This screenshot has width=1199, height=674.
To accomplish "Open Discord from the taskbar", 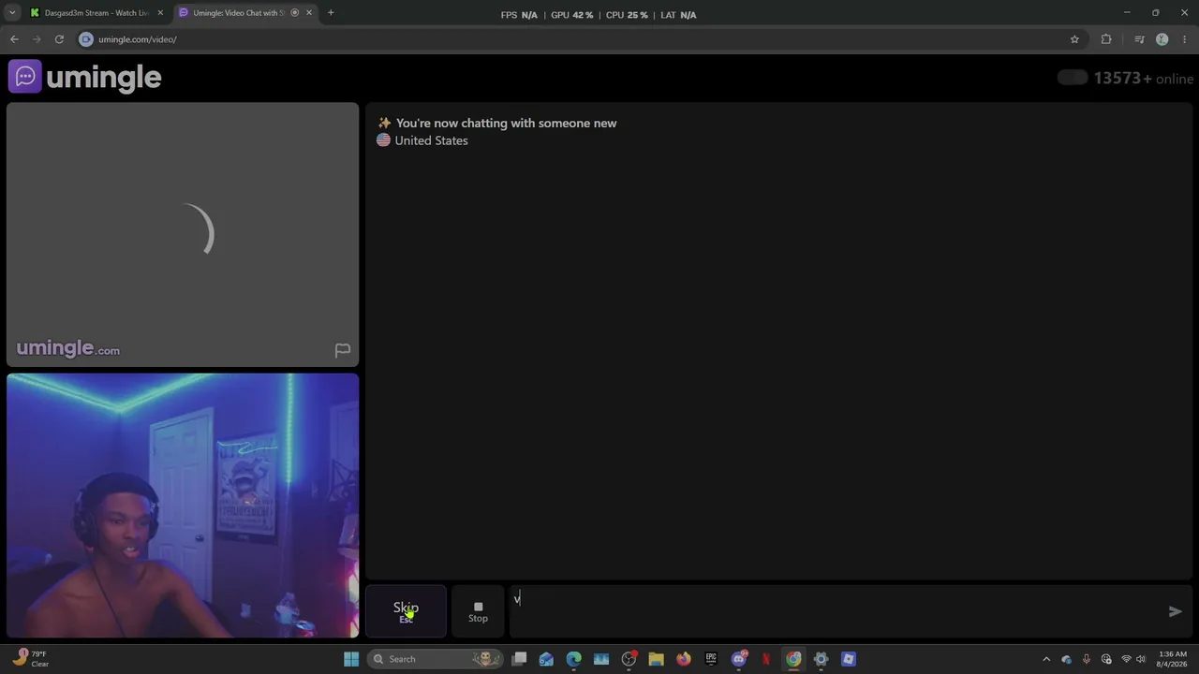I will coord(739,659).
